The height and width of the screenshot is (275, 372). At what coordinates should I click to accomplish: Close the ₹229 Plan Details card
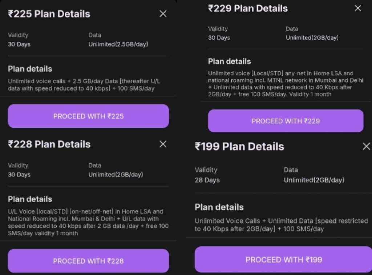coord(358,8)
